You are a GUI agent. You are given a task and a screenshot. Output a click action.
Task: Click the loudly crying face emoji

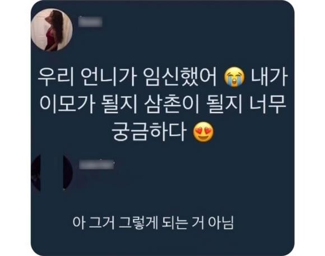click(234, 77)
